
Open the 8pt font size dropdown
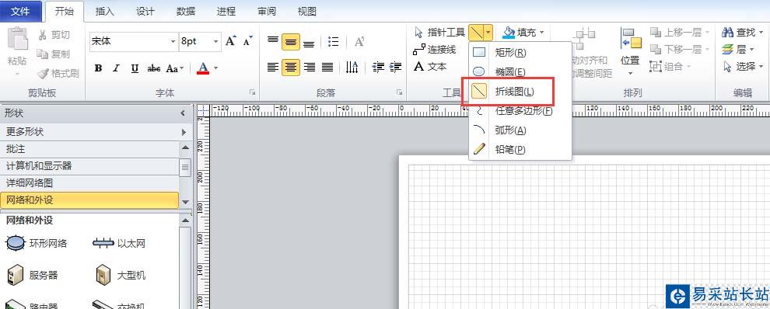(x=215, y=42)
